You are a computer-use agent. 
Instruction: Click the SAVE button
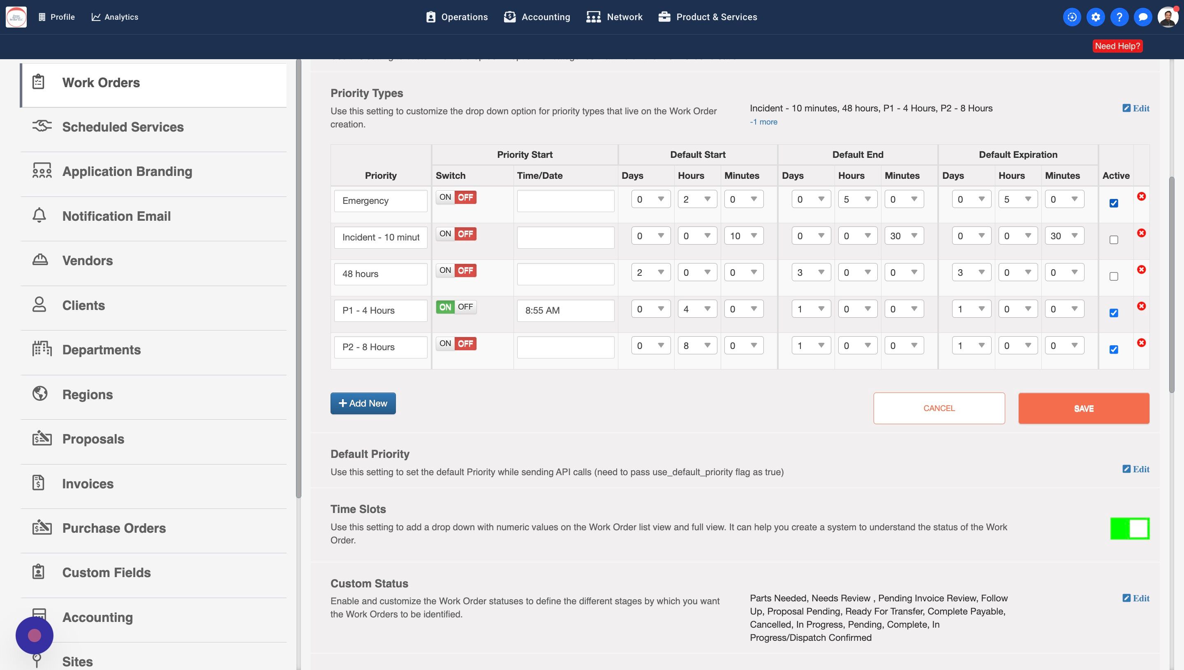[x=1083, y=409]
